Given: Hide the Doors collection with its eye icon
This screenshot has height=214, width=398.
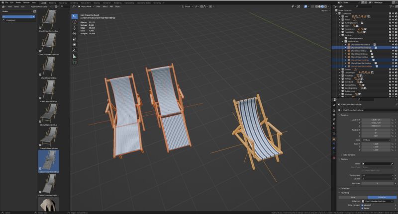Looking at the screenshot, I should coord(393,26).
